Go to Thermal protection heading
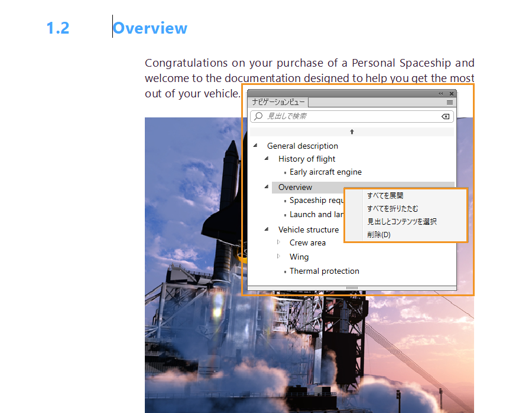The height and width of the screenshot is (413, 532). point(325,271)
